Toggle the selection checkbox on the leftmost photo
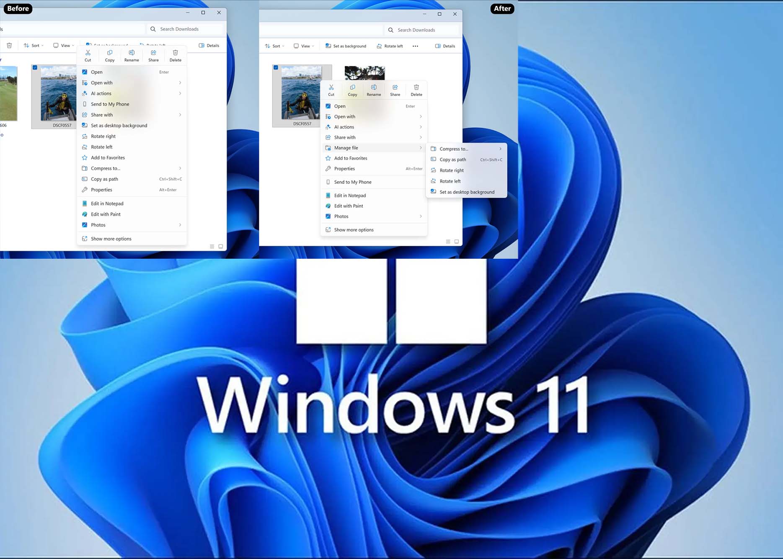Screen dimensions: 783x559 [x=35, y=67]
